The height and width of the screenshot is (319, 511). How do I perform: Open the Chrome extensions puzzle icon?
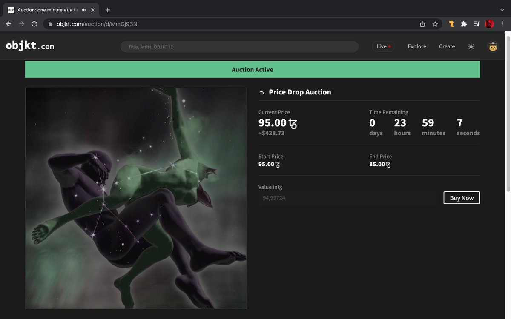click(464, 24)
